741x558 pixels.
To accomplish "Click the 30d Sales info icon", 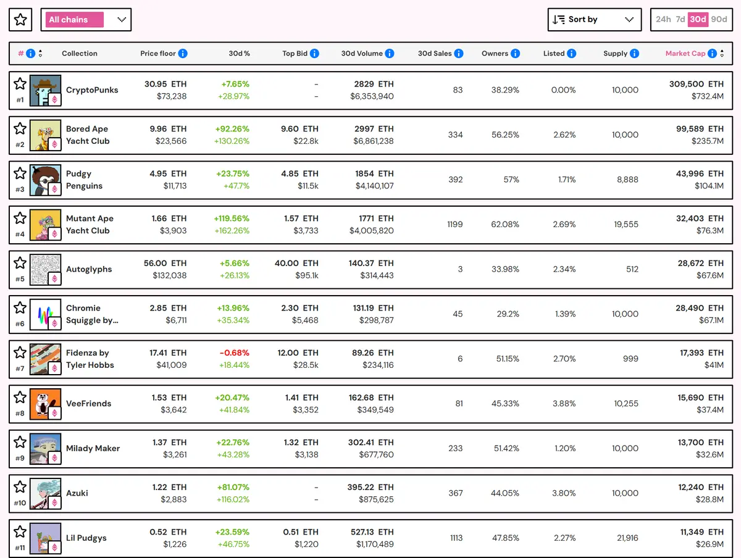I will pyautogui.click(x=459, y=54).
